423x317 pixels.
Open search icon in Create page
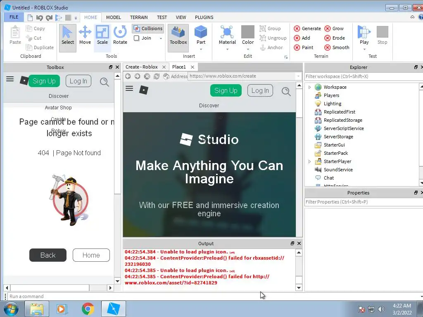286,91
